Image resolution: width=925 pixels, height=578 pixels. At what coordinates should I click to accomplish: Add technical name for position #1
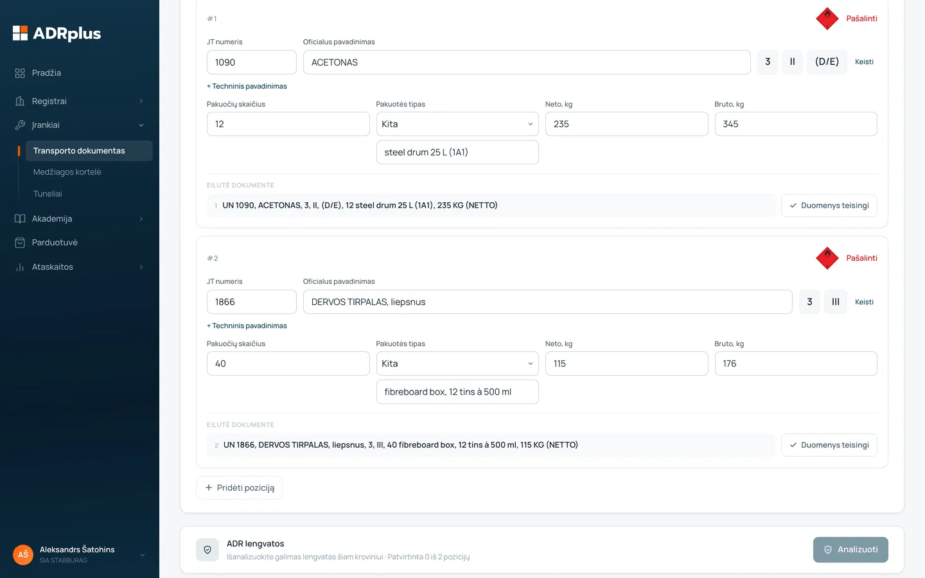pyautogui.click(x=247, y=86)
